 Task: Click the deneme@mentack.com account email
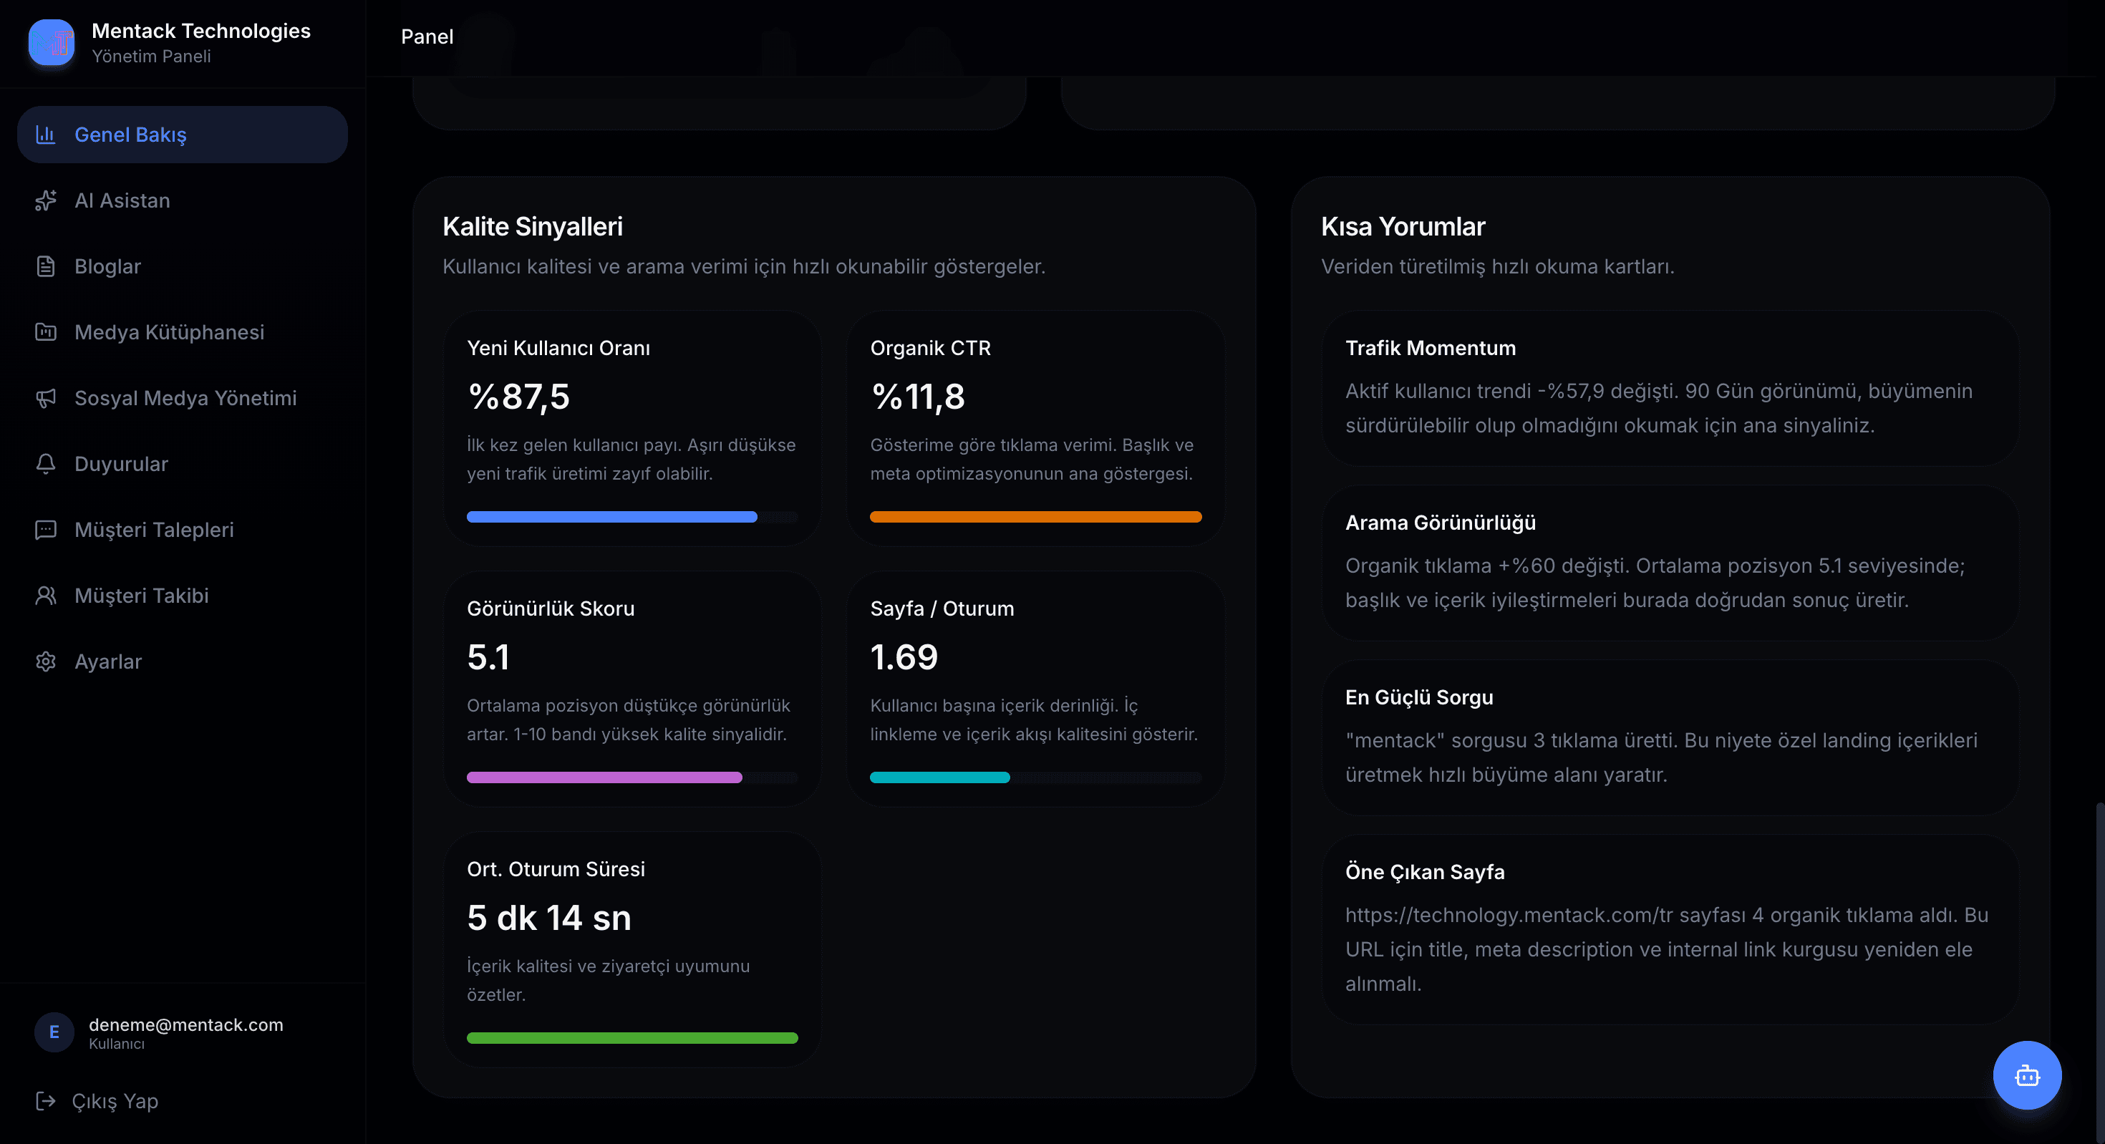[185, 1024]
